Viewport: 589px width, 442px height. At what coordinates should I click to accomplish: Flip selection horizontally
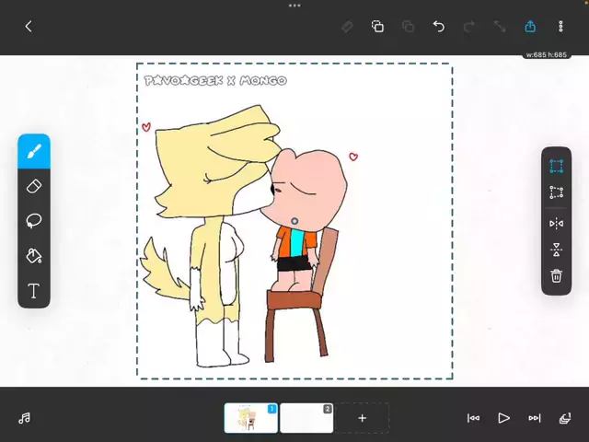(556, 223)
